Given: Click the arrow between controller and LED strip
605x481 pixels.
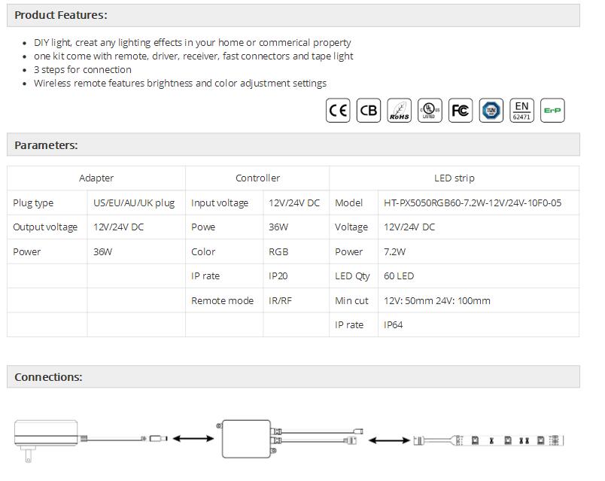Looking at the screenshot, I should (388, 440).
